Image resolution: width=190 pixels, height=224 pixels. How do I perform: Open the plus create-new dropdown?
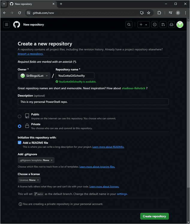point(143,24)
